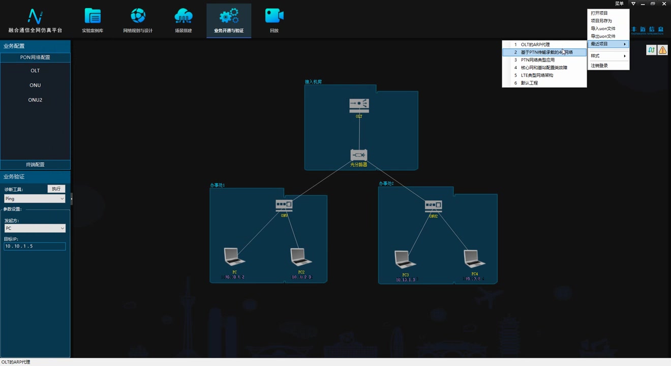Screen dimensions: 671x366
Task: Click the 菜单 label in title bar
Action: coord(619,4)
